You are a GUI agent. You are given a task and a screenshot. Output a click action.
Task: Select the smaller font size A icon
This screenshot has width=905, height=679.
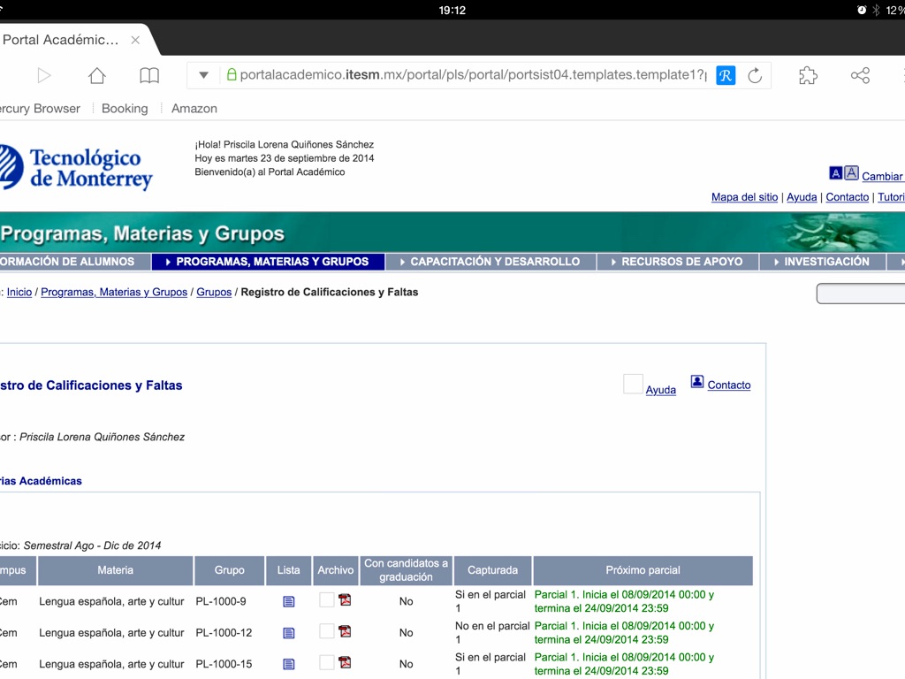pyautogui.click(x=835, y=173)
